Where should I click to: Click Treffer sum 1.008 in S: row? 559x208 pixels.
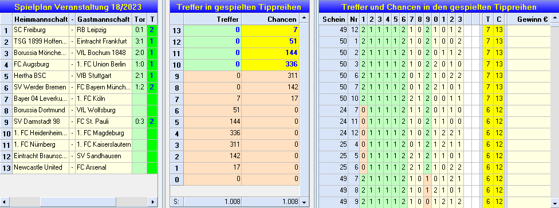pos(213,202)
